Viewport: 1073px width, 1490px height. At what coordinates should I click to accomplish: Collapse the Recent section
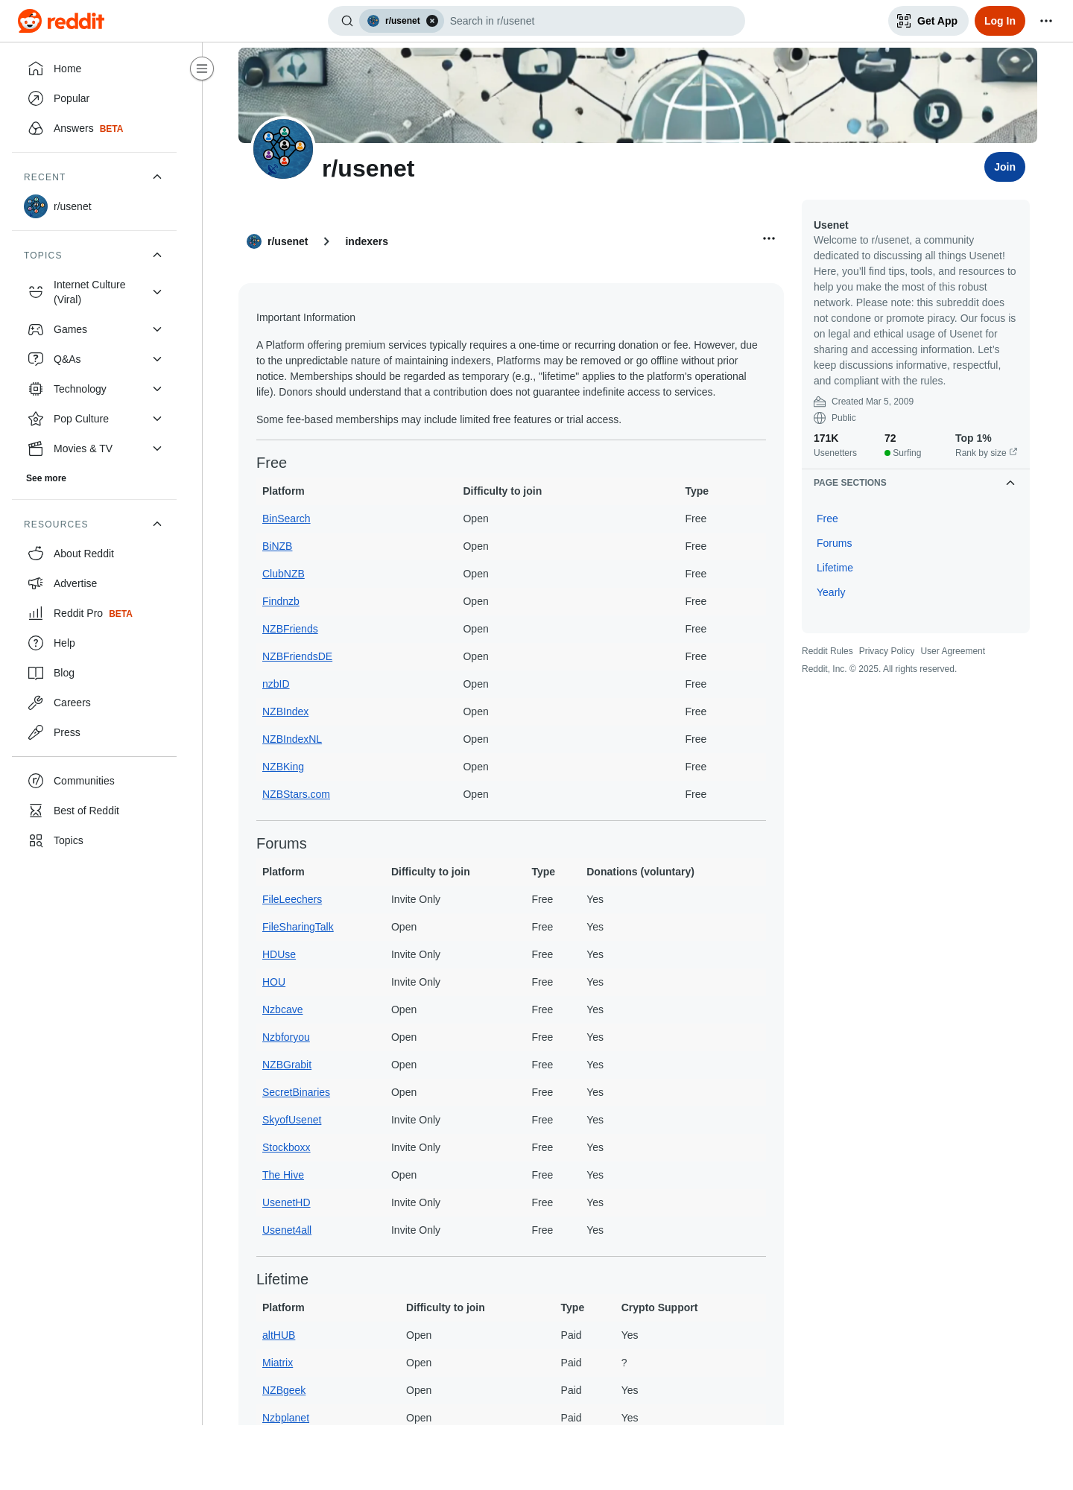click(157, 177)
